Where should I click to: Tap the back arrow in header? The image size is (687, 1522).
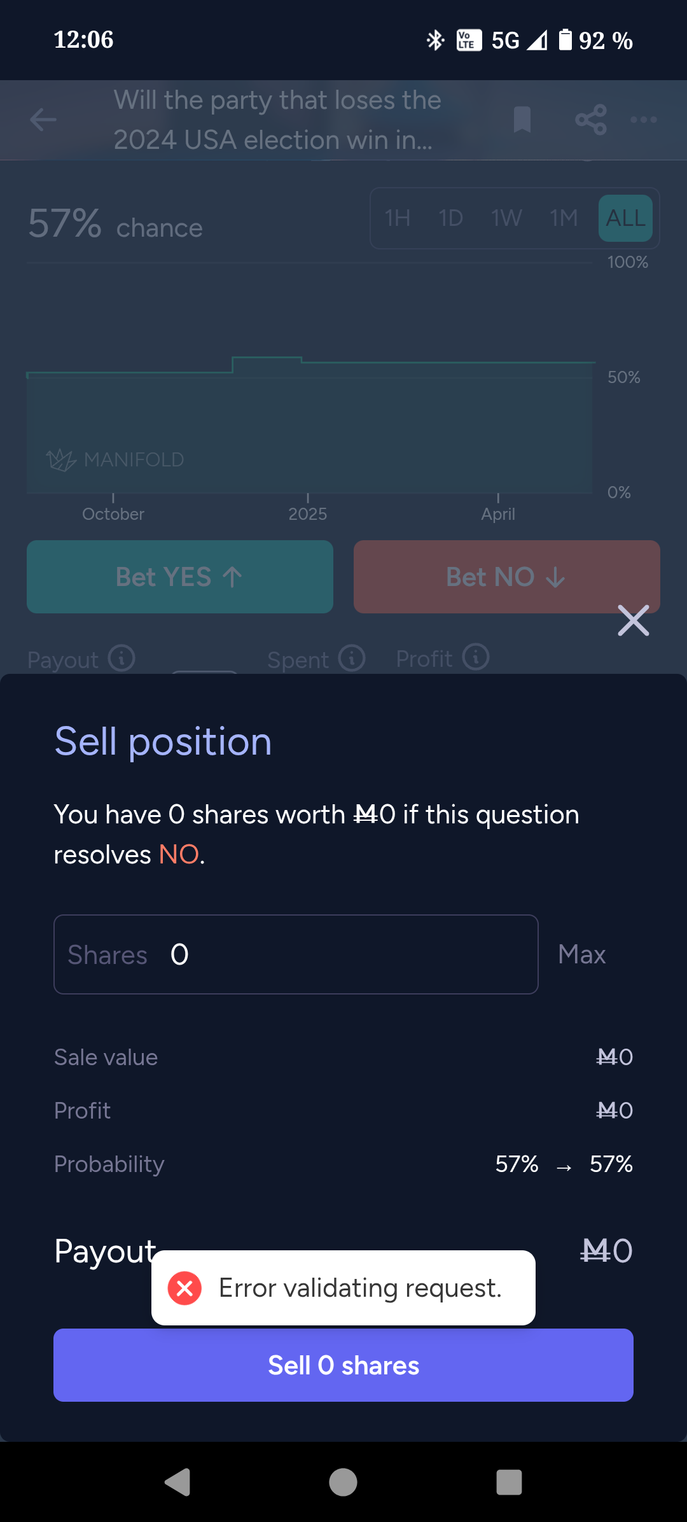pyautogui.click(x=43, y=120)
